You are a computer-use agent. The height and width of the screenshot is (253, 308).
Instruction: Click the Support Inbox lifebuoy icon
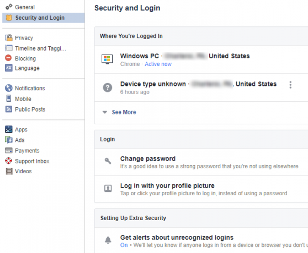[x=9, y=161]
